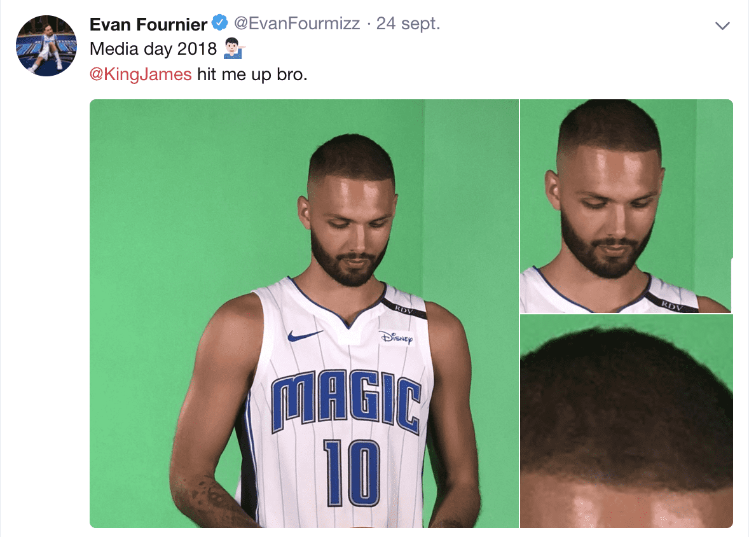
Task: Expand the caret at the top right corner
Action: click(722, 25)
